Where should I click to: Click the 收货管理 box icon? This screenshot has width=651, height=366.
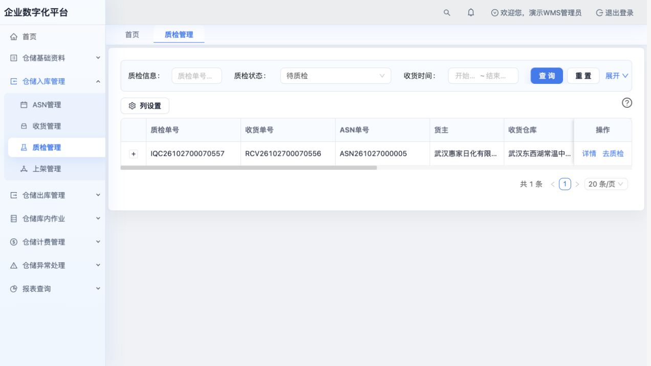tap(24, 126)
